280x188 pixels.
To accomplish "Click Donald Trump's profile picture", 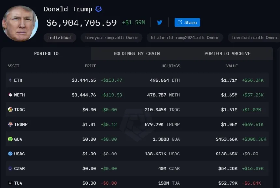I will (20, 23).
